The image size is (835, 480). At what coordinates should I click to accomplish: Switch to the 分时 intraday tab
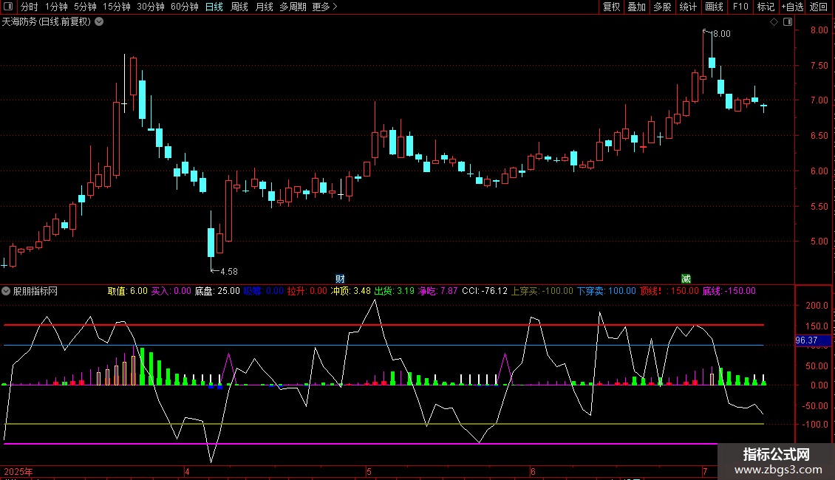[30, 7]
